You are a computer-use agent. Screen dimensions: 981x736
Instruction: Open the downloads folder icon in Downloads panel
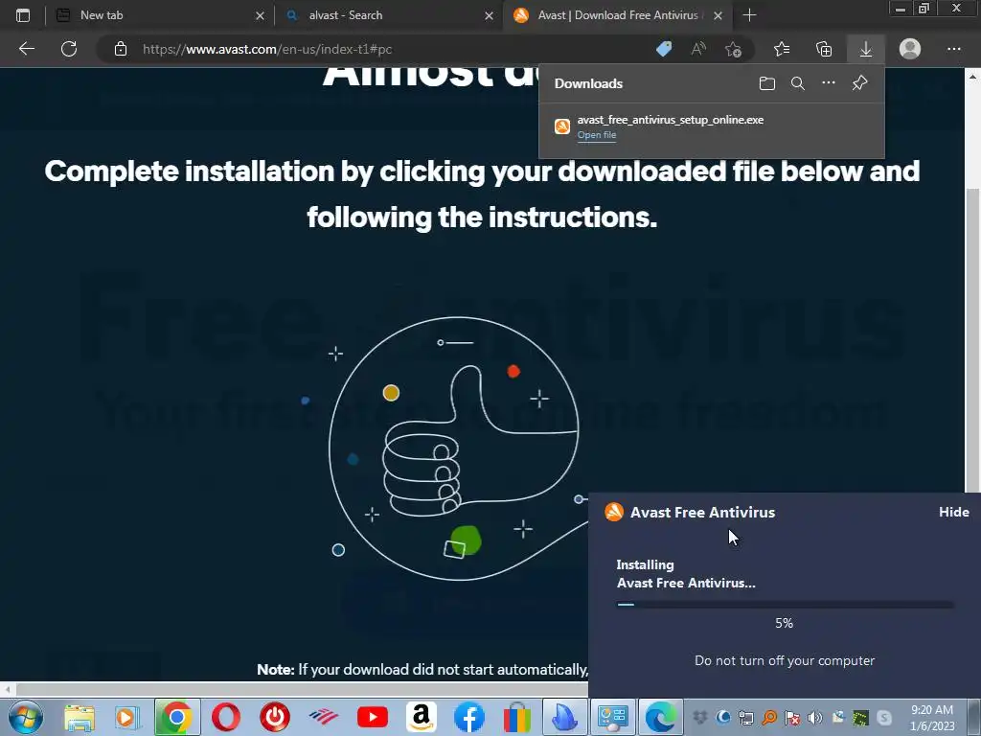[x=767, y=83]
